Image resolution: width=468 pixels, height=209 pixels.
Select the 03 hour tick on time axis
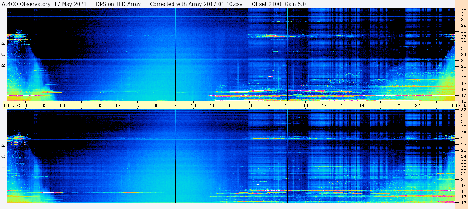[x=63, y=105]
